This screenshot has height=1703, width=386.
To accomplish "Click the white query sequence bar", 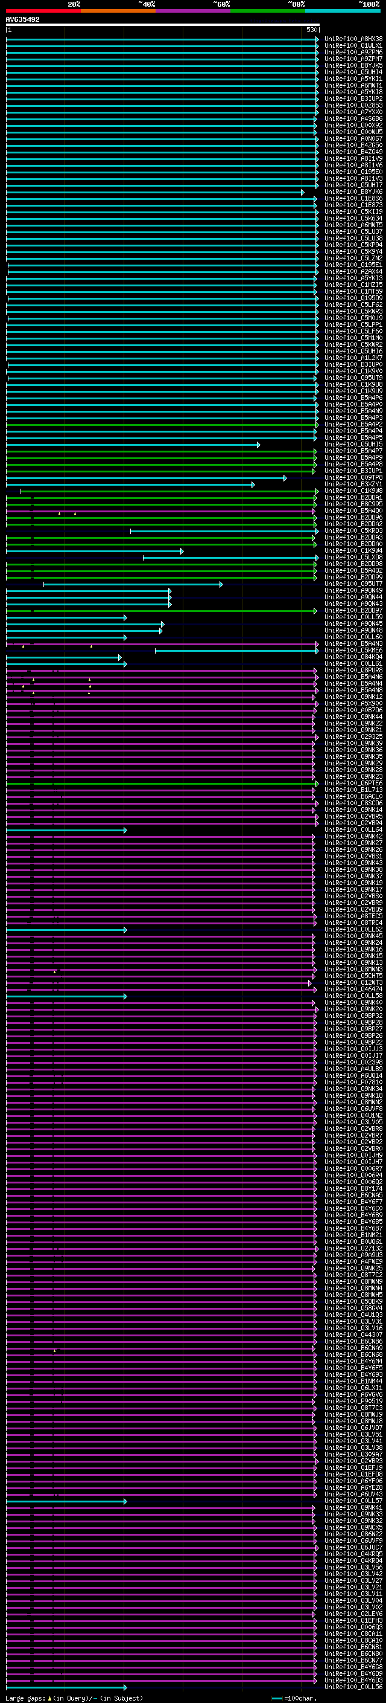I will (x=162, y=25).
